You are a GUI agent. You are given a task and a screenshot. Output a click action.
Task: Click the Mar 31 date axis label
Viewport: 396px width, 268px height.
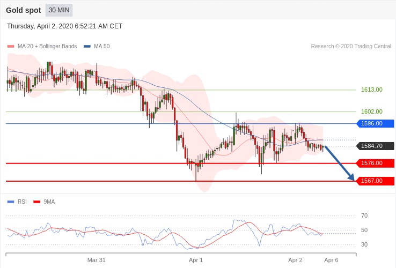pyautogui.click(x=96, y=260)
